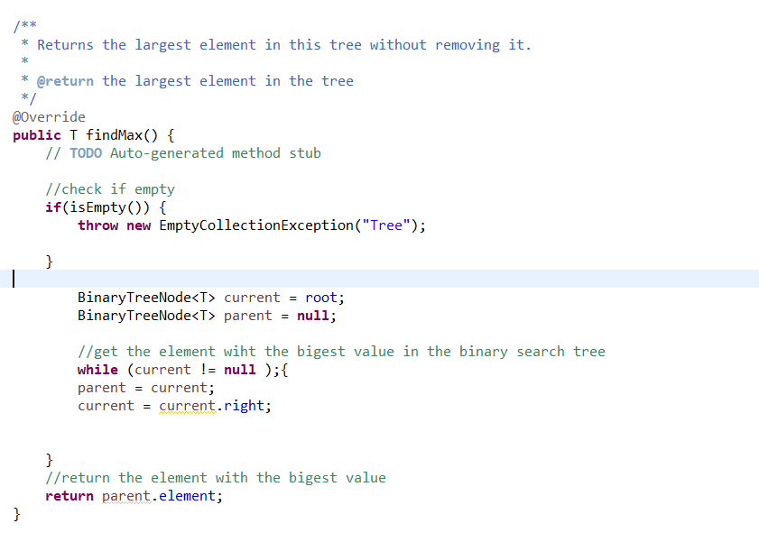Image resolution: width=759 pixels, height=551 pixels.
Task: Click the TODO marker in the comment
Action: (x=86, y=152)
